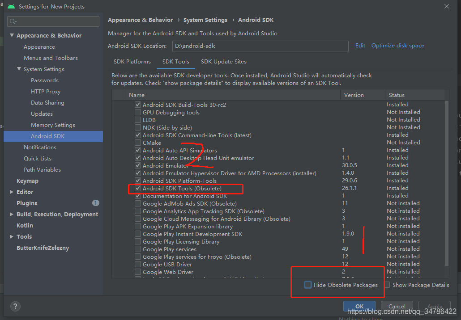Click version 30.0.5 of Android Emulator
The width and height of the screenshot is (461, 320).
[349, 165]
